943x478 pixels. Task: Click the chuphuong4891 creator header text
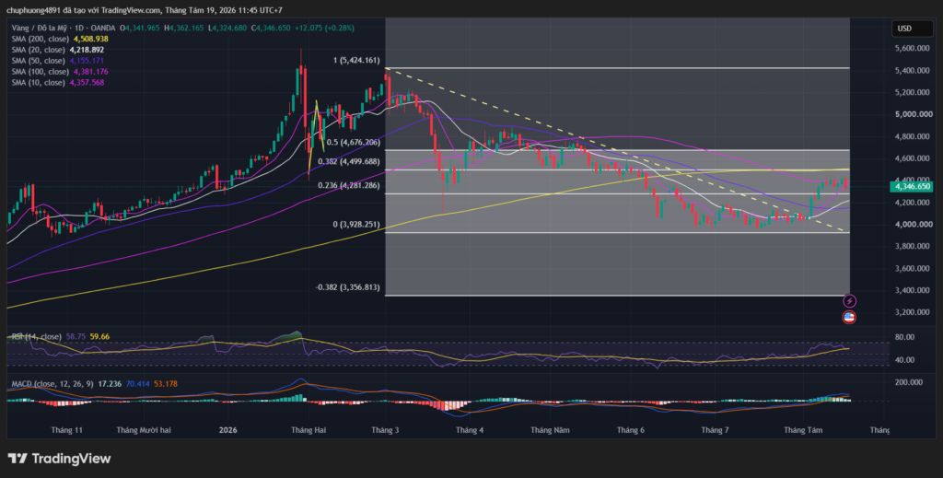point(34,10)
